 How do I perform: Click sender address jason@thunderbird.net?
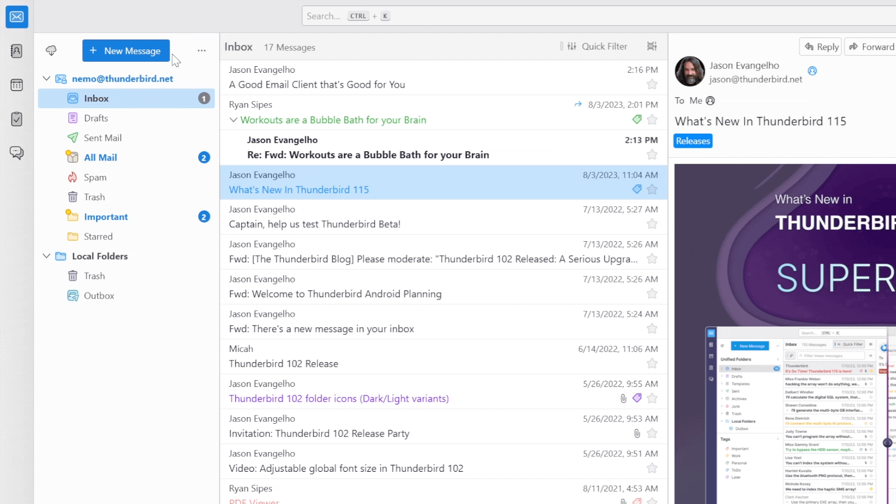pyautogui.click(x=756, y=79)
